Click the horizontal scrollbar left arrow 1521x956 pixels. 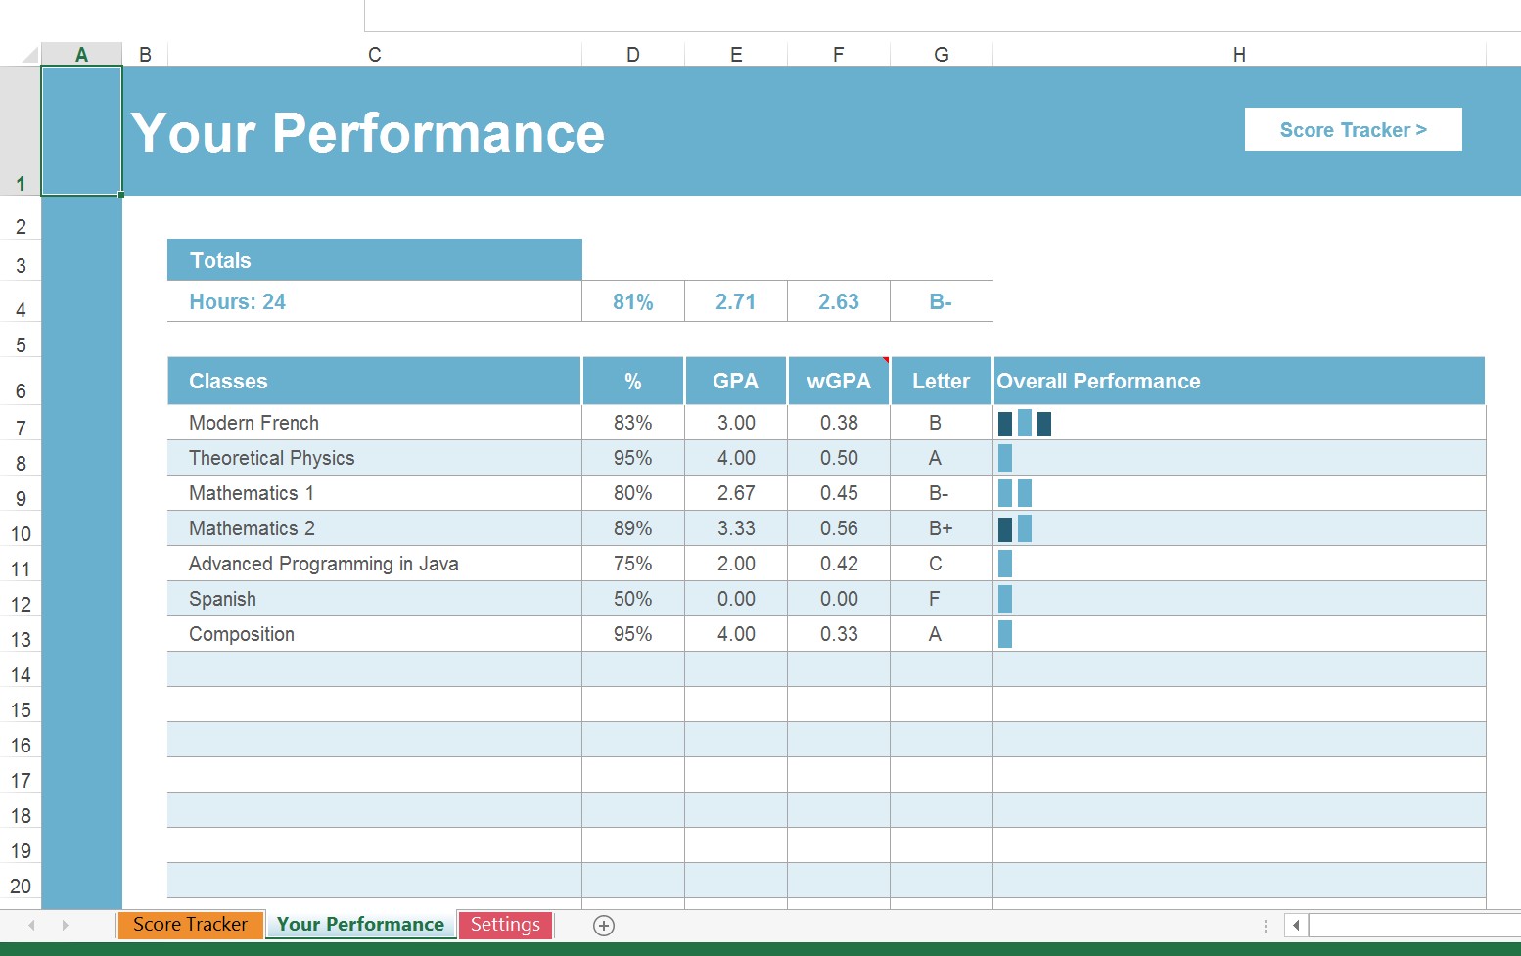(1294, 925)
